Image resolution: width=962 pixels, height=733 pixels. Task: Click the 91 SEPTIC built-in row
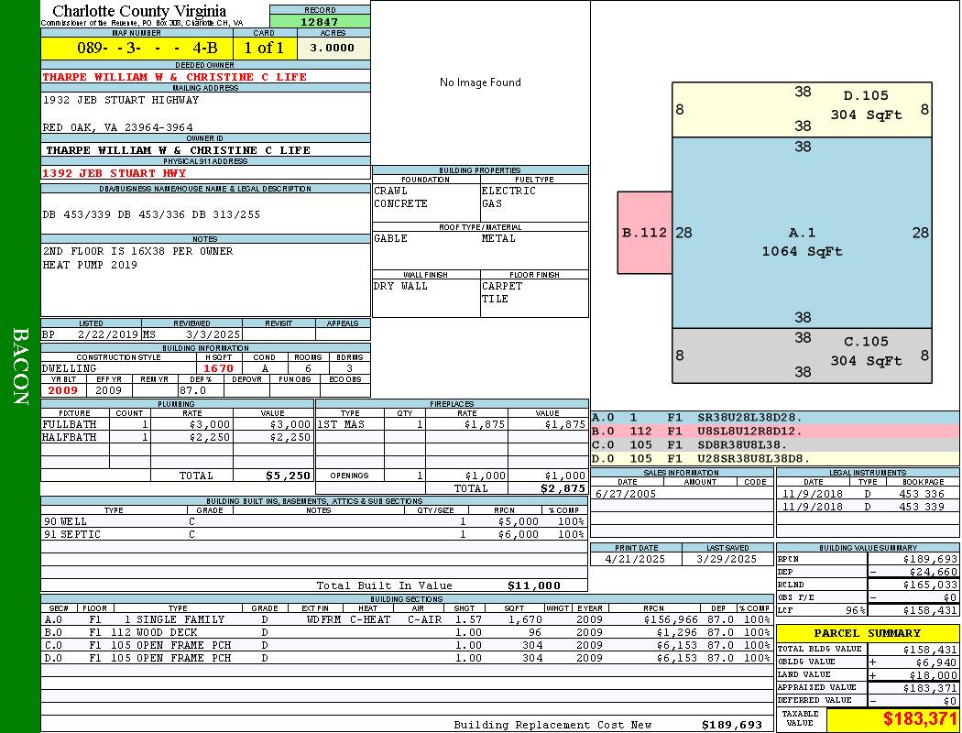314,534
